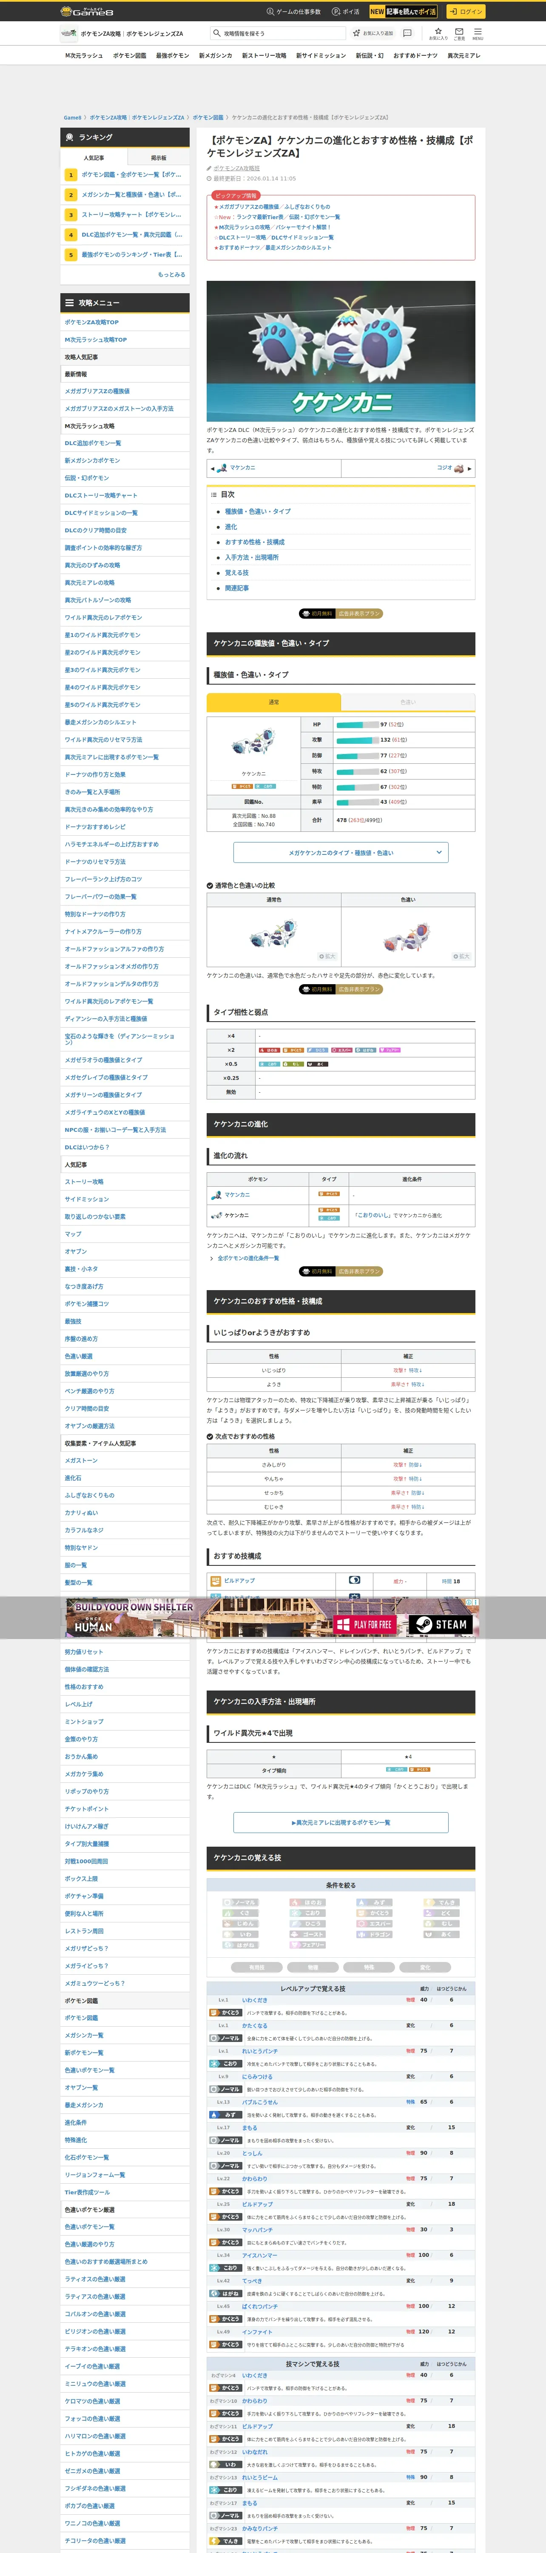Image resolution: width=546 pixels, height=2553 pixels.
Task: Open the ビルドアップ recommended move link
Action: pyautogui.click(x=239, y=1581)
